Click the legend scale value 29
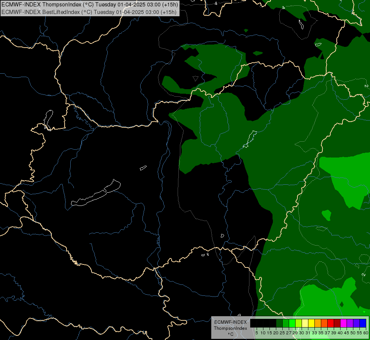 (x=295, y=333)
